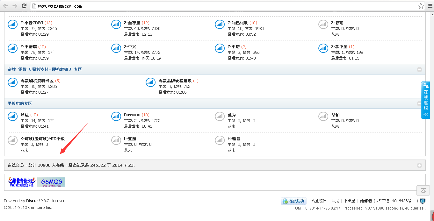Expand the 在线会员 online members list
434x221 pixels.
[x=419, y=165]
